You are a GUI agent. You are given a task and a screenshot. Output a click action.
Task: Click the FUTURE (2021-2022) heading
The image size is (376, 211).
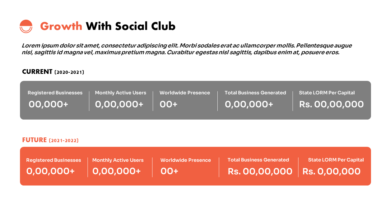tap(50, 140)
